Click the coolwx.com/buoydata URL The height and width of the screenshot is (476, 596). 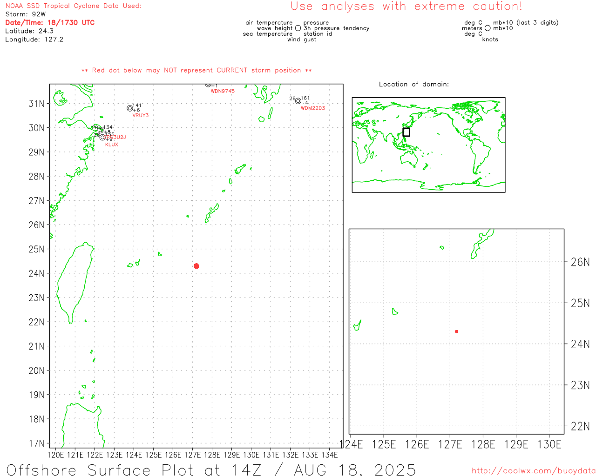[534, 471]
